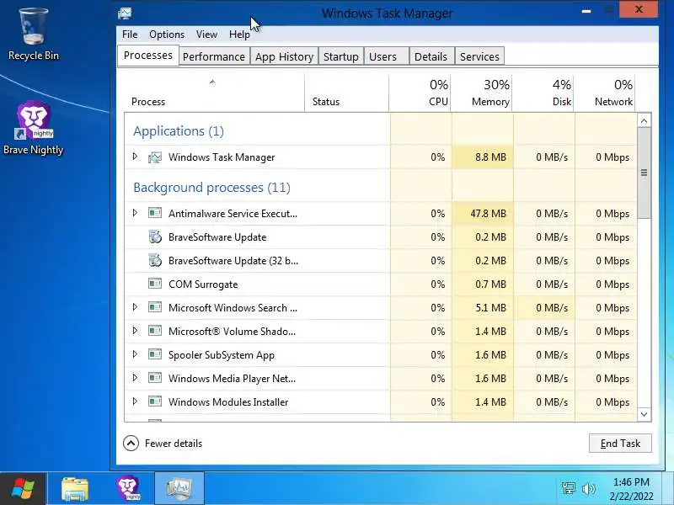Select the Processes tab

[x=148, y=56]
